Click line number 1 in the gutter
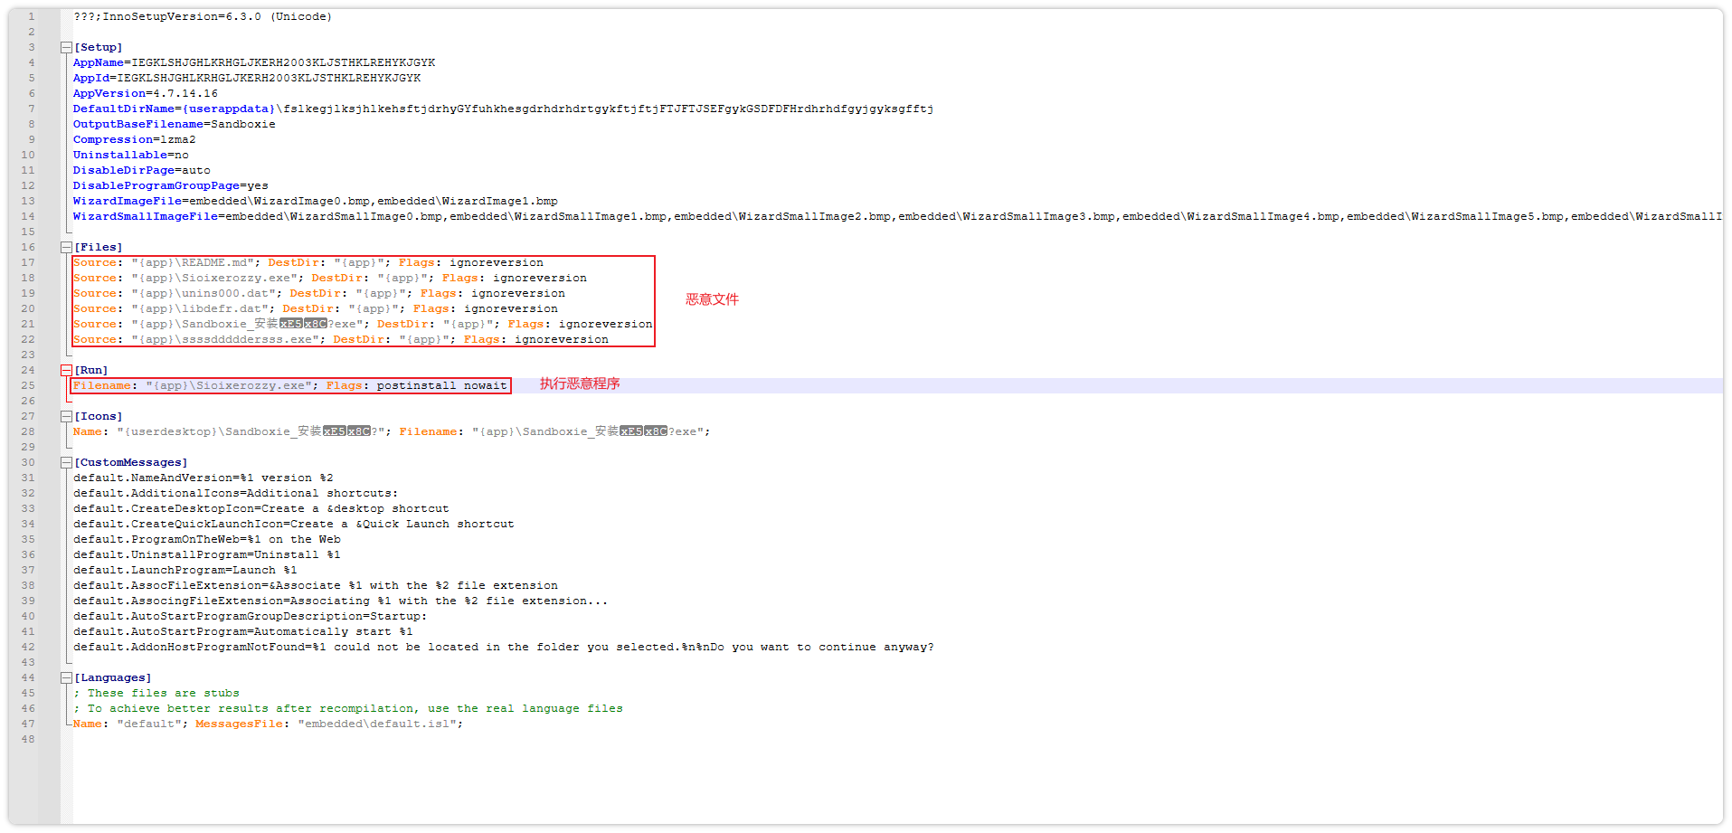The image size is (1732, 833). click(32, 16)
